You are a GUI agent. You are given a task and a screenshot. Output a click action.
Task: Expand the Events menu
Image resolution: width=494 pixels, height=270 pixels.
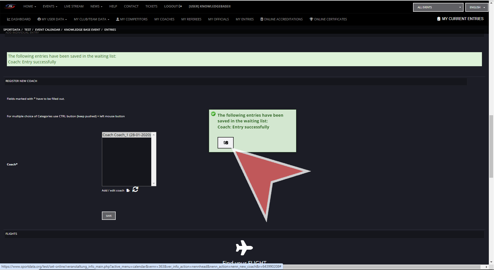[50, 6]
